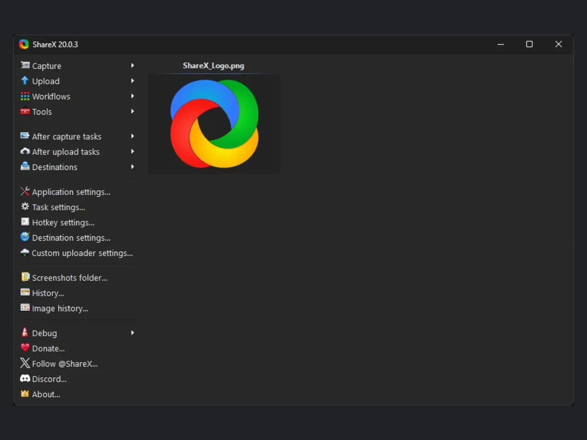The image size is (587, 440).
Task: Click the Debug traffic cone icon
Action: click(x=24, y=332)
